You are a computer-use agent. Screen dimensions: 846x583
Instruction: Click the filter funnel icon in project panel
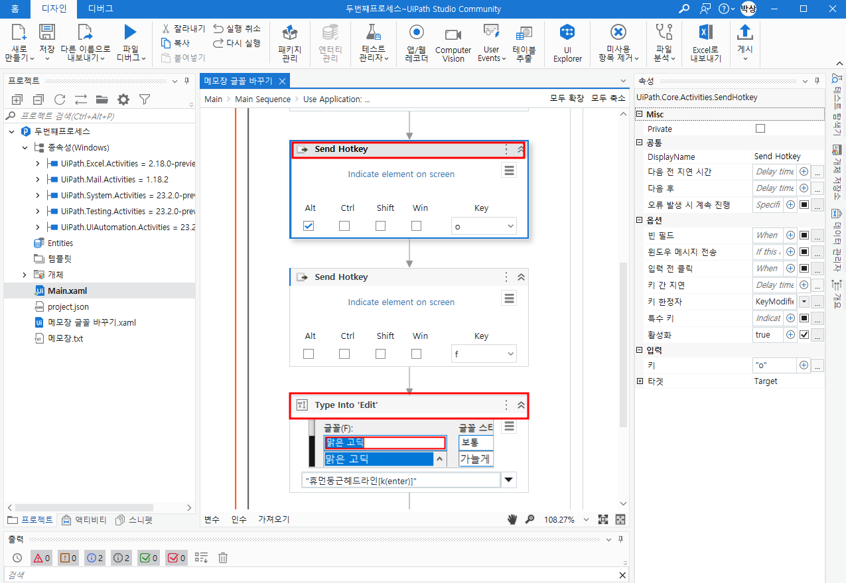click(145, 99)
